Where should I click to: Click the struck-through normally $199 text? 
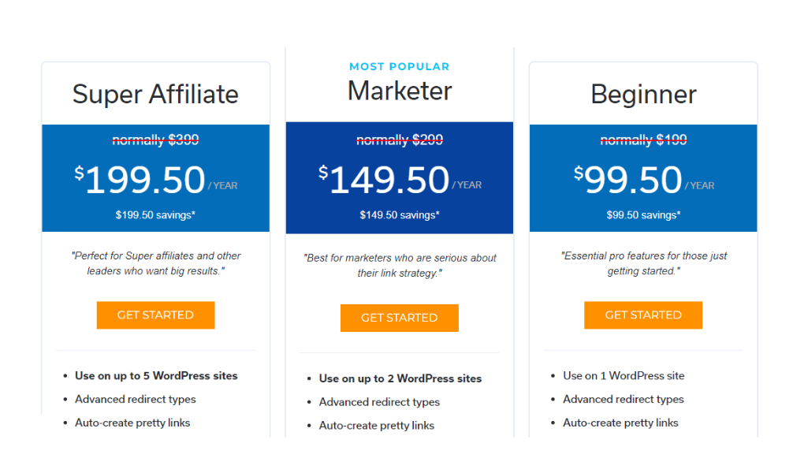pyautogui.click(x=643, y=140)
